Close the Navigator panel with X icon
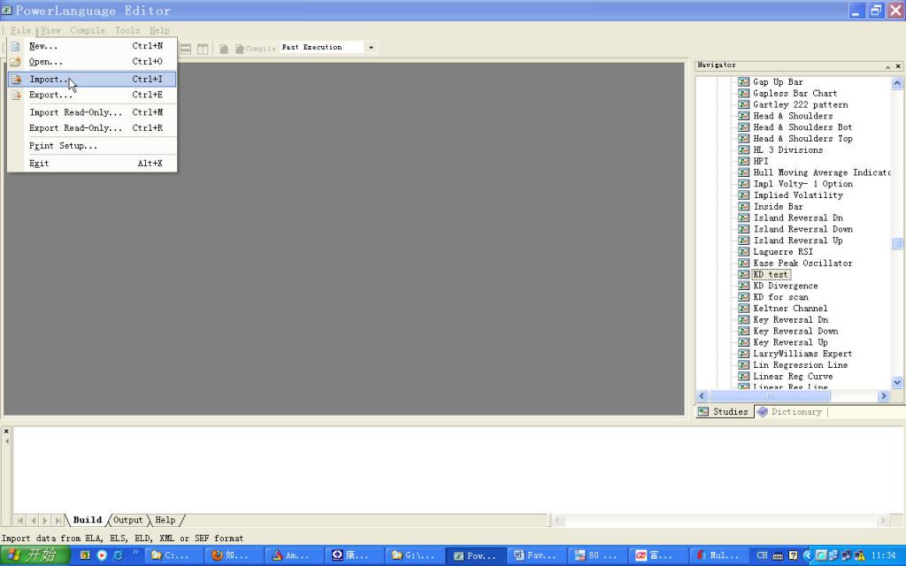The height and width of the screenshot is (566, 906). point(898,66)
